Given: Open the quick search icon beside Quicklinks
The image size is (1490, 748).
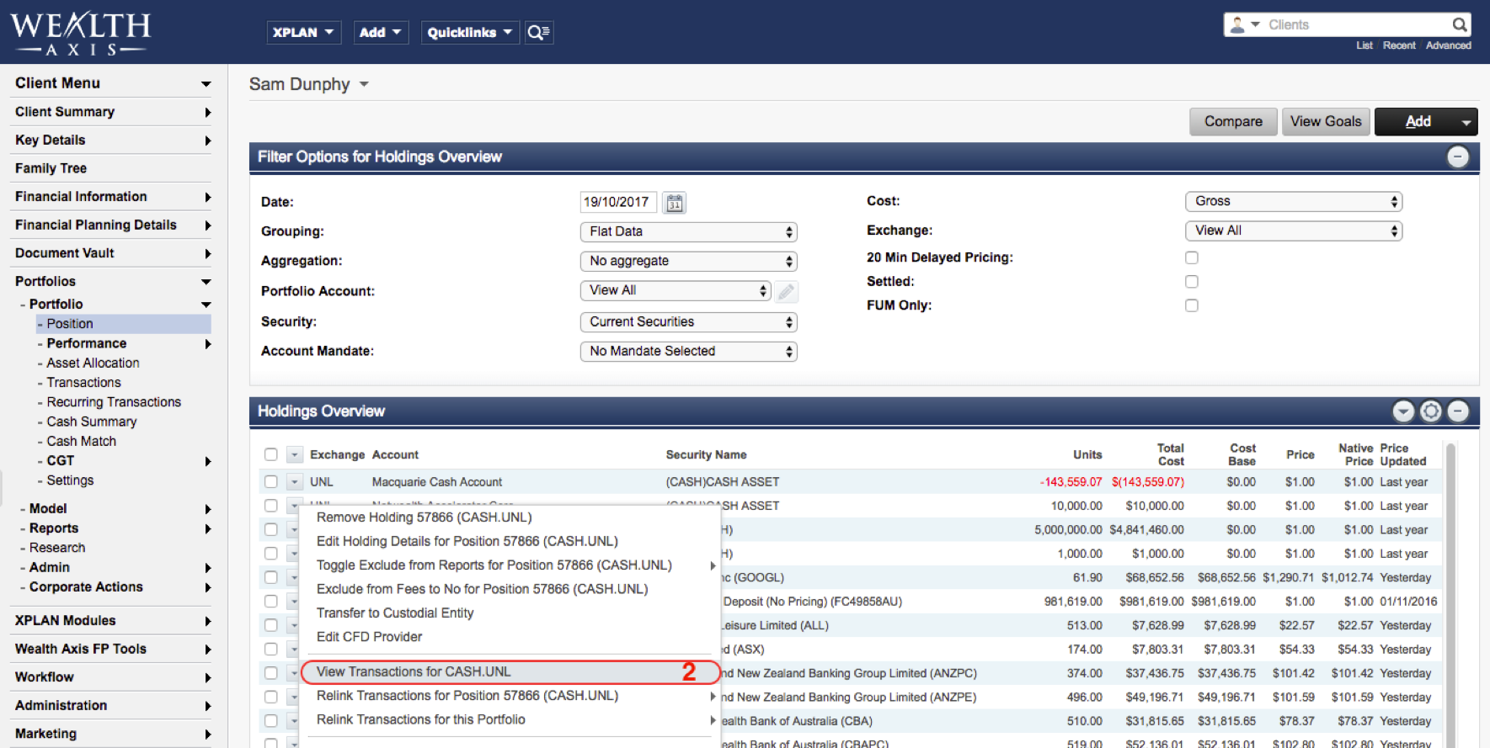Looking at the screenshot, I should (x=538, y=32).
